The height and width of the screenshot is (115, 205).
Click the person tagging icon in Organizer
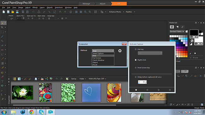click(36, 79)
